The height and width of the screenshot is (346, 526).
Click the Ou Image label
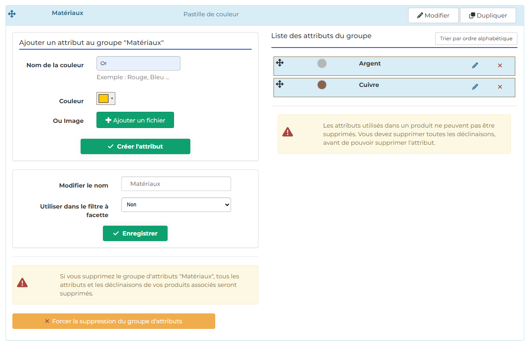click(x=68, y=121)
